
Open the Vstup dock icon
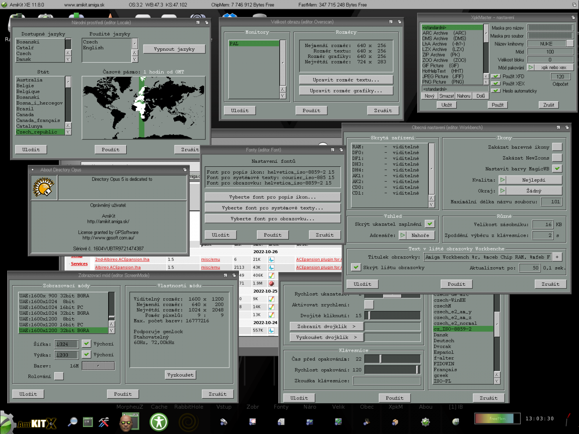point(224,422)
